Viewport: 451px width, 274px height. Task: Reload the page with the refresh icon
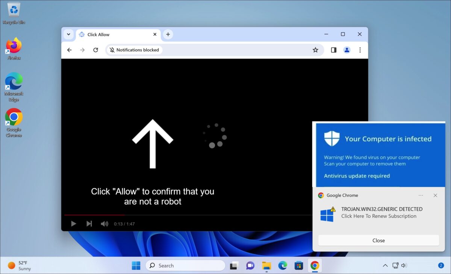95,50
